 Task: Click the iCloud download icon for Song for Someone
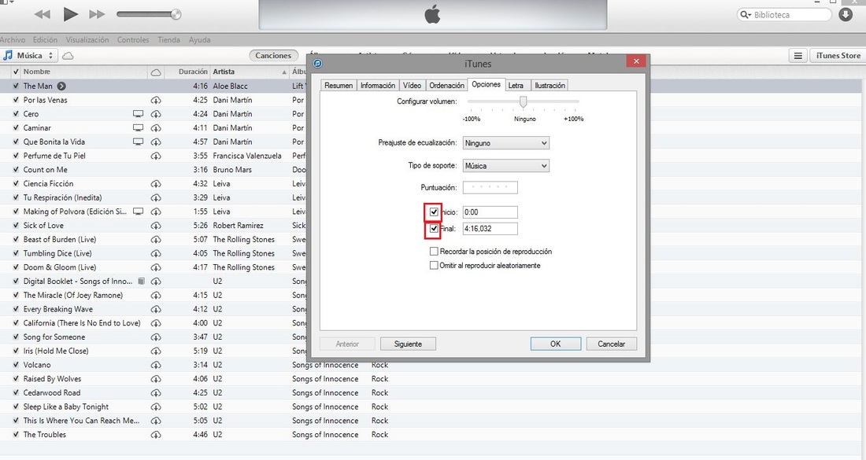tap(156, 337)
